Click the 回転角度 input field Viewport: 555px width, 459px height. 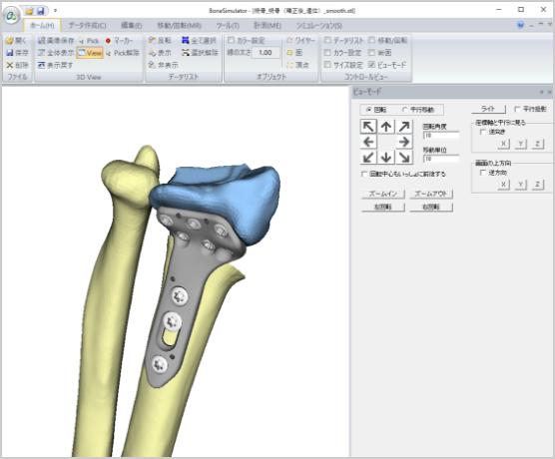441,135
